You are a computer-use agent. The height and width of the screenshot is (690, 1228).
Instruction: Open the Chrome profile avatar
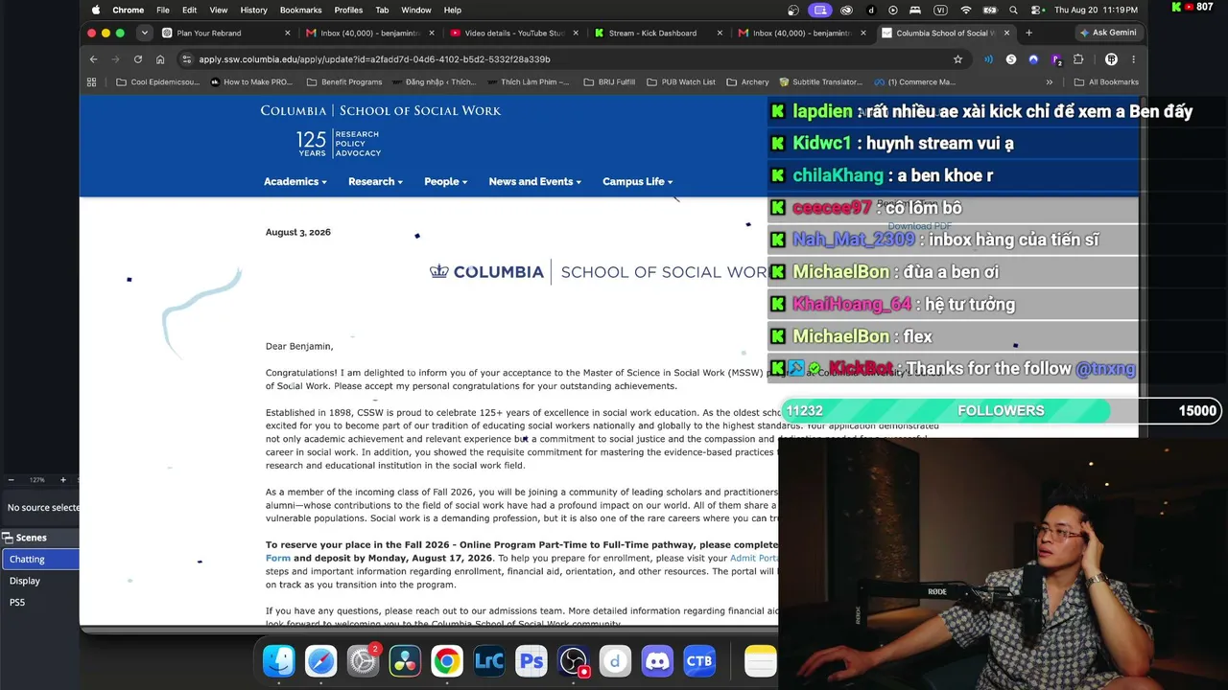pos(1112,59)
